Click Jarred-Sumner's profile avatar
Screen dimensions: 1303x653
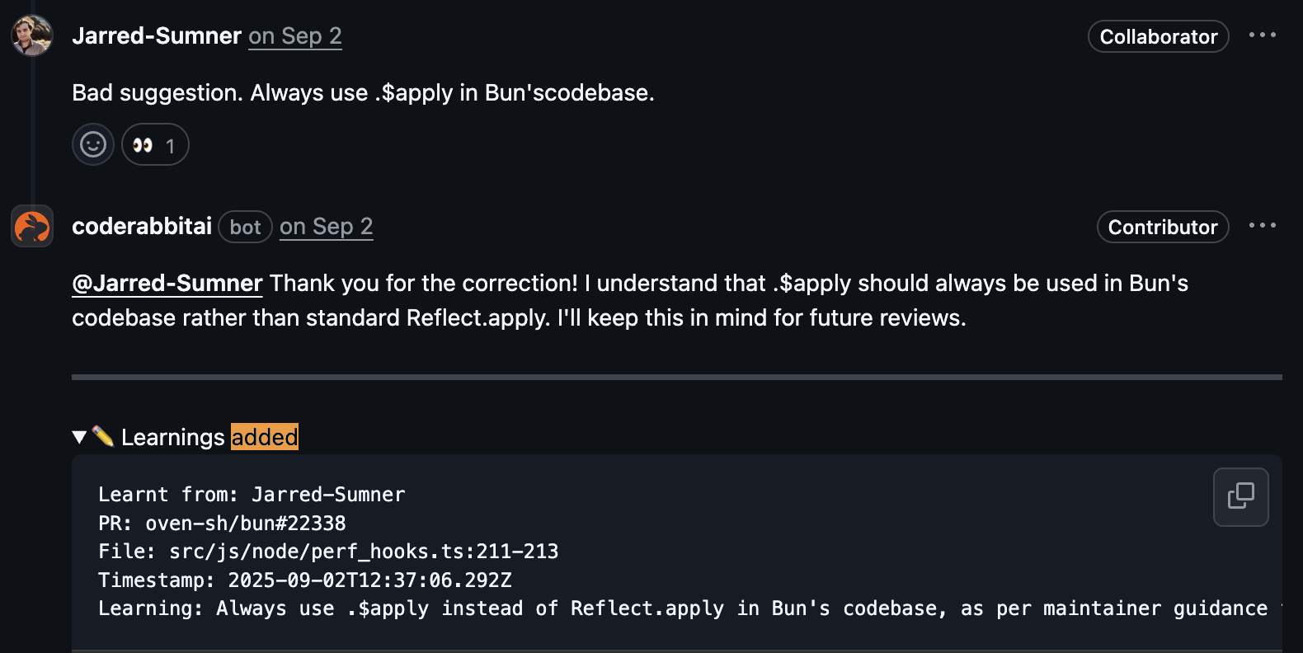point(32,35)
